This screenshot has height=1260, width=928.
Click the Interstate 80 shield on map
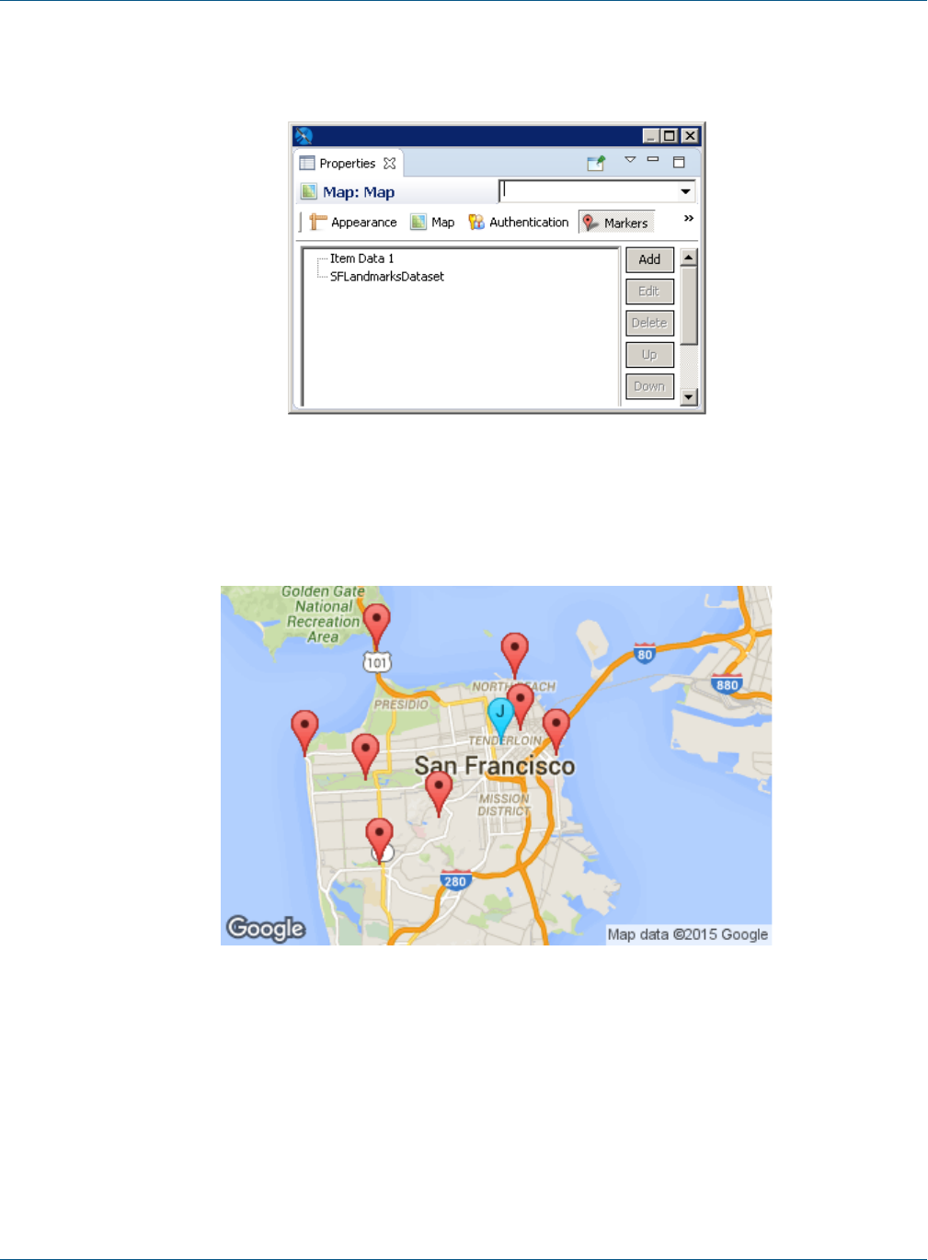pos(645,654)
